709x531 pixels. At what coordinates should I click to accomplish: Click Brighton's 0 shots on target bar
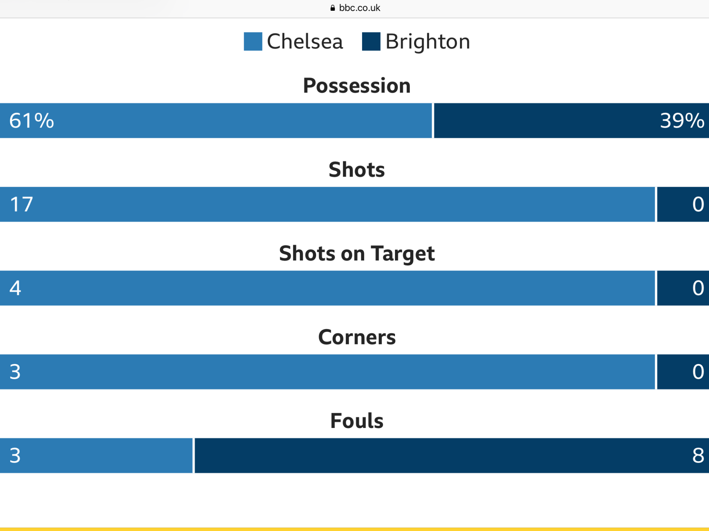point(683,288)
